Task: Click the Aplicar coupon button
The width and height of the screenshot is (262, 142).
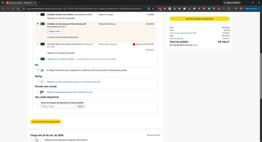Action: point(81,106)
